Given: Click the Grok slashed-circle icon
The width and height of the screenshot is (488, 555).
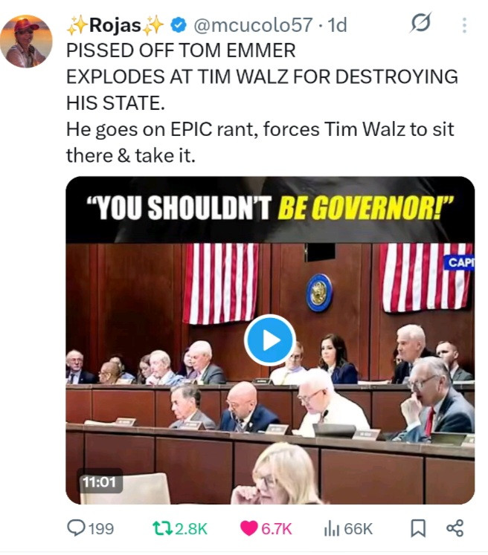Looking at the screenshot, I should [x=420, y=22].
